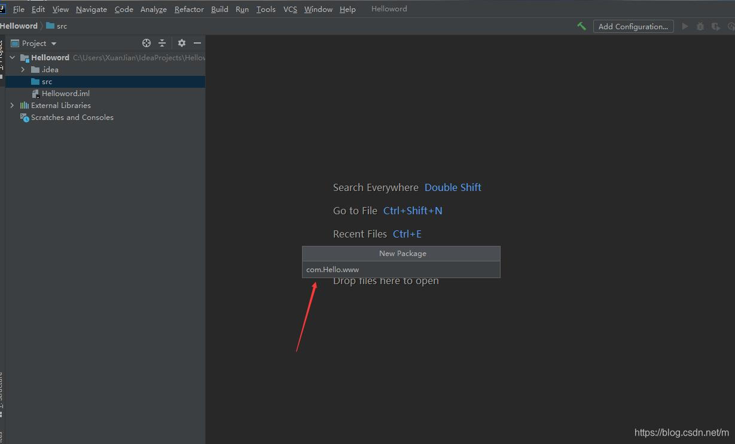Click the New Package popup title
This screenshot has width=735, height=444.
coord(402,254)
